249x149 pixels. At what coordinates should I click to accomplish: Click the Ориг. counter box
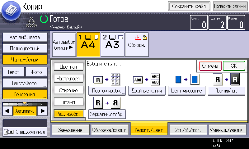point(199,22)
